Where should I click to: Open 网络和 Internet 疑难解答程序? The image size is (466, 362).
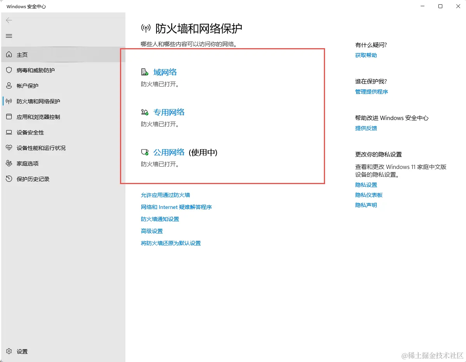click(x=176, y=207)
